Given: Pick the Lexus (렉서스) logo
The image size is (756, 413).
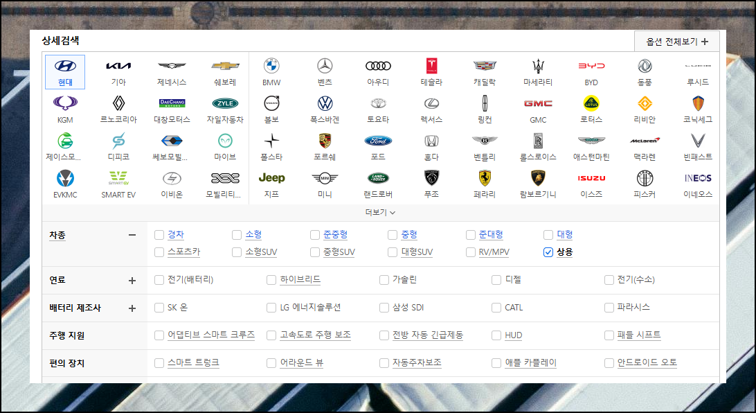Looking at the screenshot, I should coord(431,103).
